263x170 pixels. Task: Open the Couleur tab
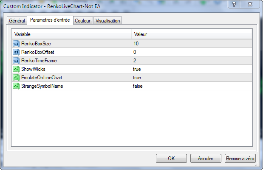coord(82,21)
